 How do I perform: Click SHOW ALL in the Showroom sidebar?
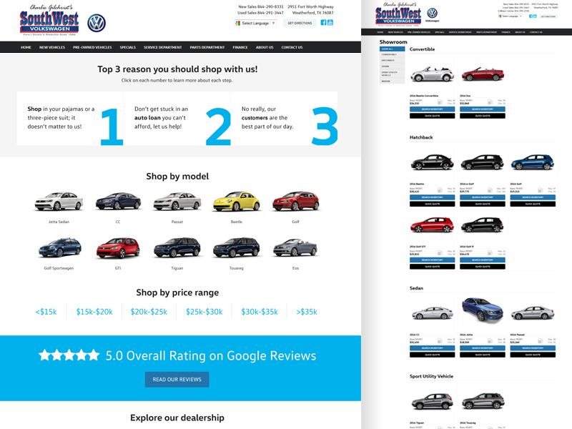(392, 49)
